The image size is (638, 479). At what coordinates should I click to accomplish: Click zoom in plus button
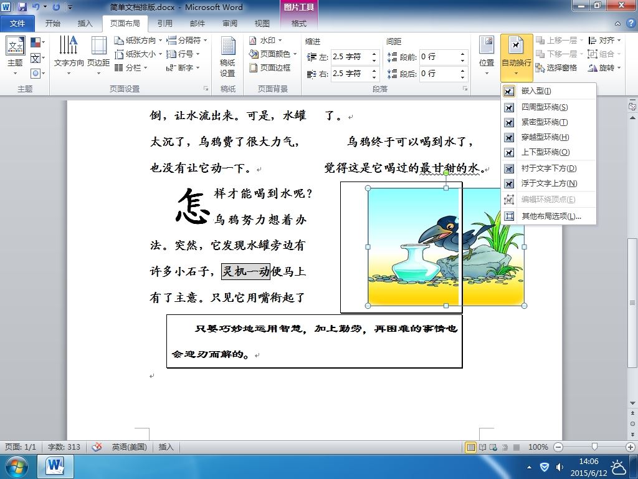[631, 447]
